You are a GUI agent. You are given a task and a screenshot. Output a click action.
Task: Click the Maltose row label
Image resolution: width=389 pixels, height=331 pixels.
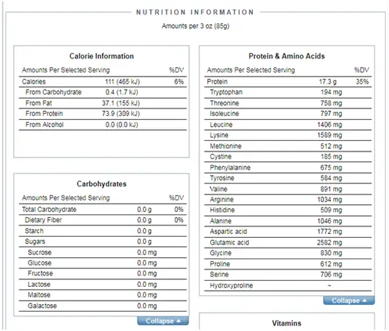click(x=39, y=295)
